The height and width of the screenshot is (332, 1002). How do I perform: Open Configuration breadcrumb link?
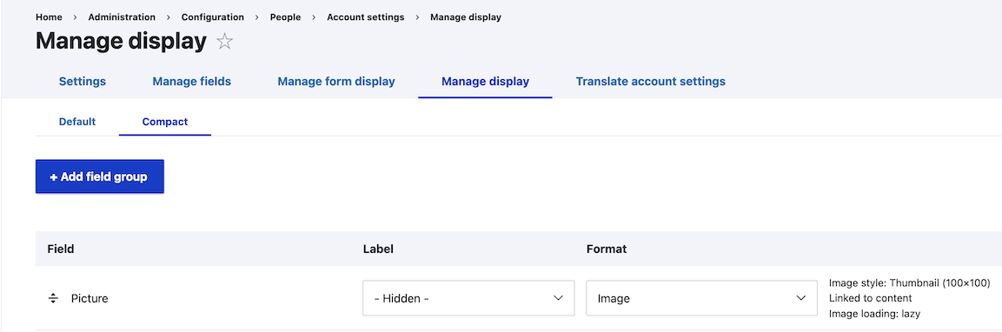213,17
